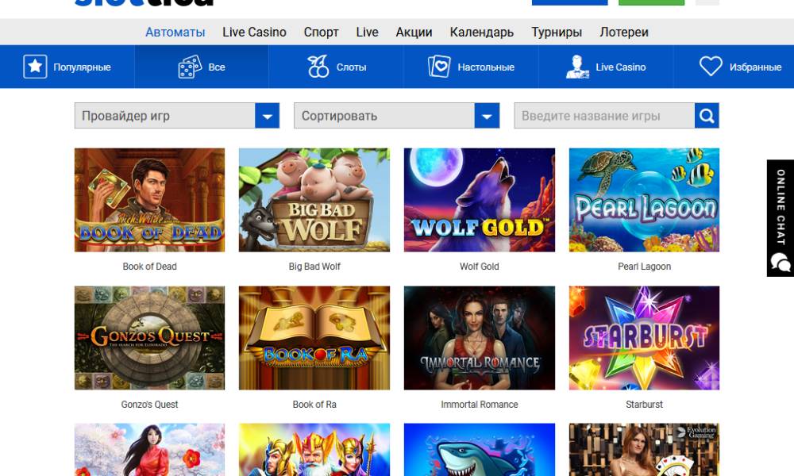The width and height of the screenshot is (794, 476).
Task: Open the Book of Ra game thumbnail
Action: pos(314,338)
